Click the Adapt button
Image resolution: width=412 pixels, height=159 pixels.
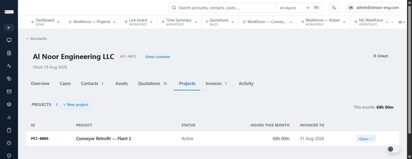coord(380,56)
